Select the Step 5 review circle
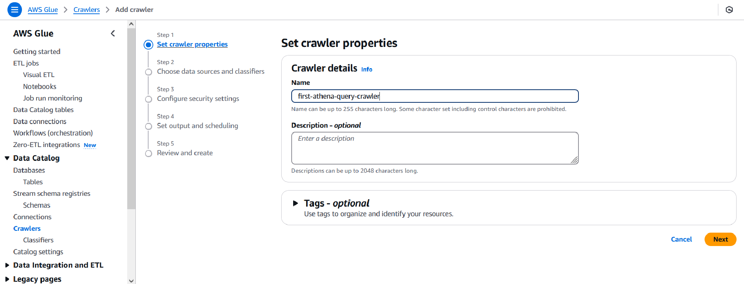 click(x=148, y=153)
